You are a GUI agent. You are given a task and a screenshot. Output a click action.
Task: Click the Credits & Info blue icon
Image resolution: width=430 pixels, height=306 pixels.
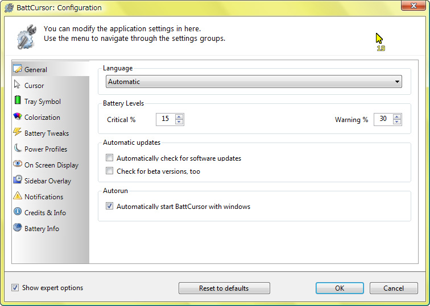(x=18, y=211)
